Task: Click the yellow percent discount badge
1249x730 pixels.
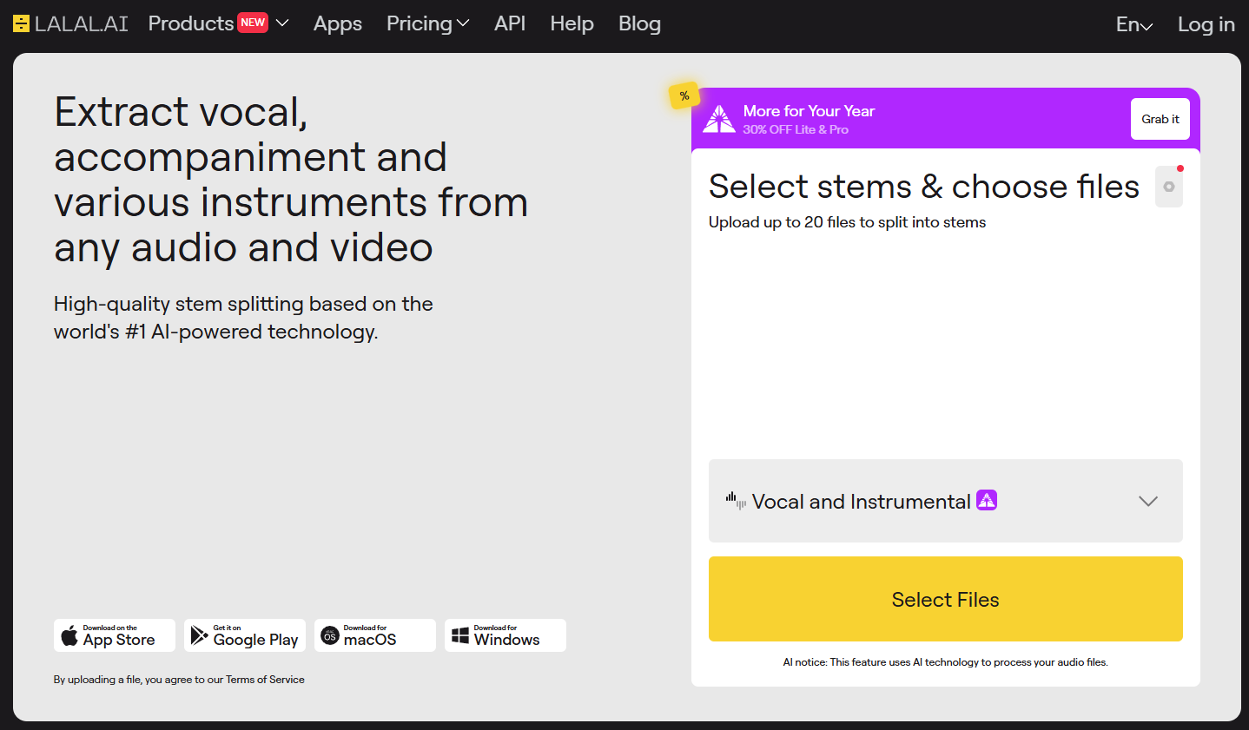Action: click(684, 96)
